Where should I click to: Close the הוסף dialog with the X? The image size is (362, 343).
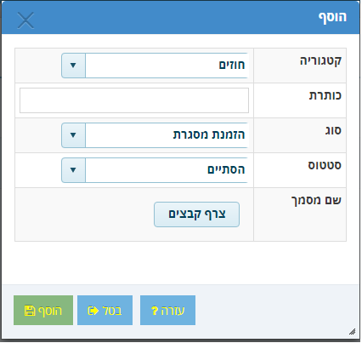tap(25, 20)
